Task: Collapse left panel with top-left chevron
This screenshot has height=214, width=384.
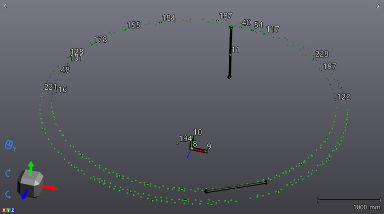Action: [x=5, y=6]
